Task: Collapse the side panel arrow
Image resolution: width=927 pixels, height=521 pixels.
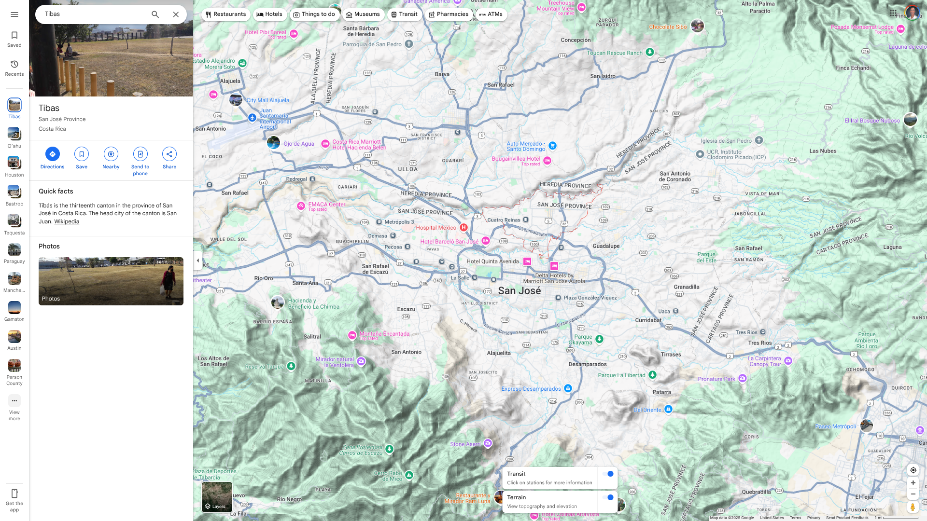Action: coord(197,260)
